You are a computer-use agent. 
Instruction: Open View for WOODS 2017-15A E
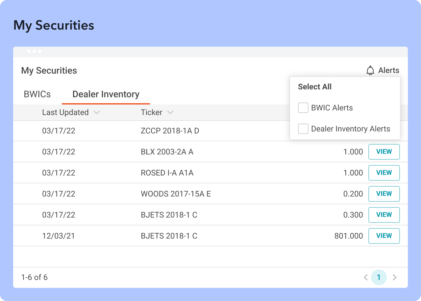click(x=384, y=194)
